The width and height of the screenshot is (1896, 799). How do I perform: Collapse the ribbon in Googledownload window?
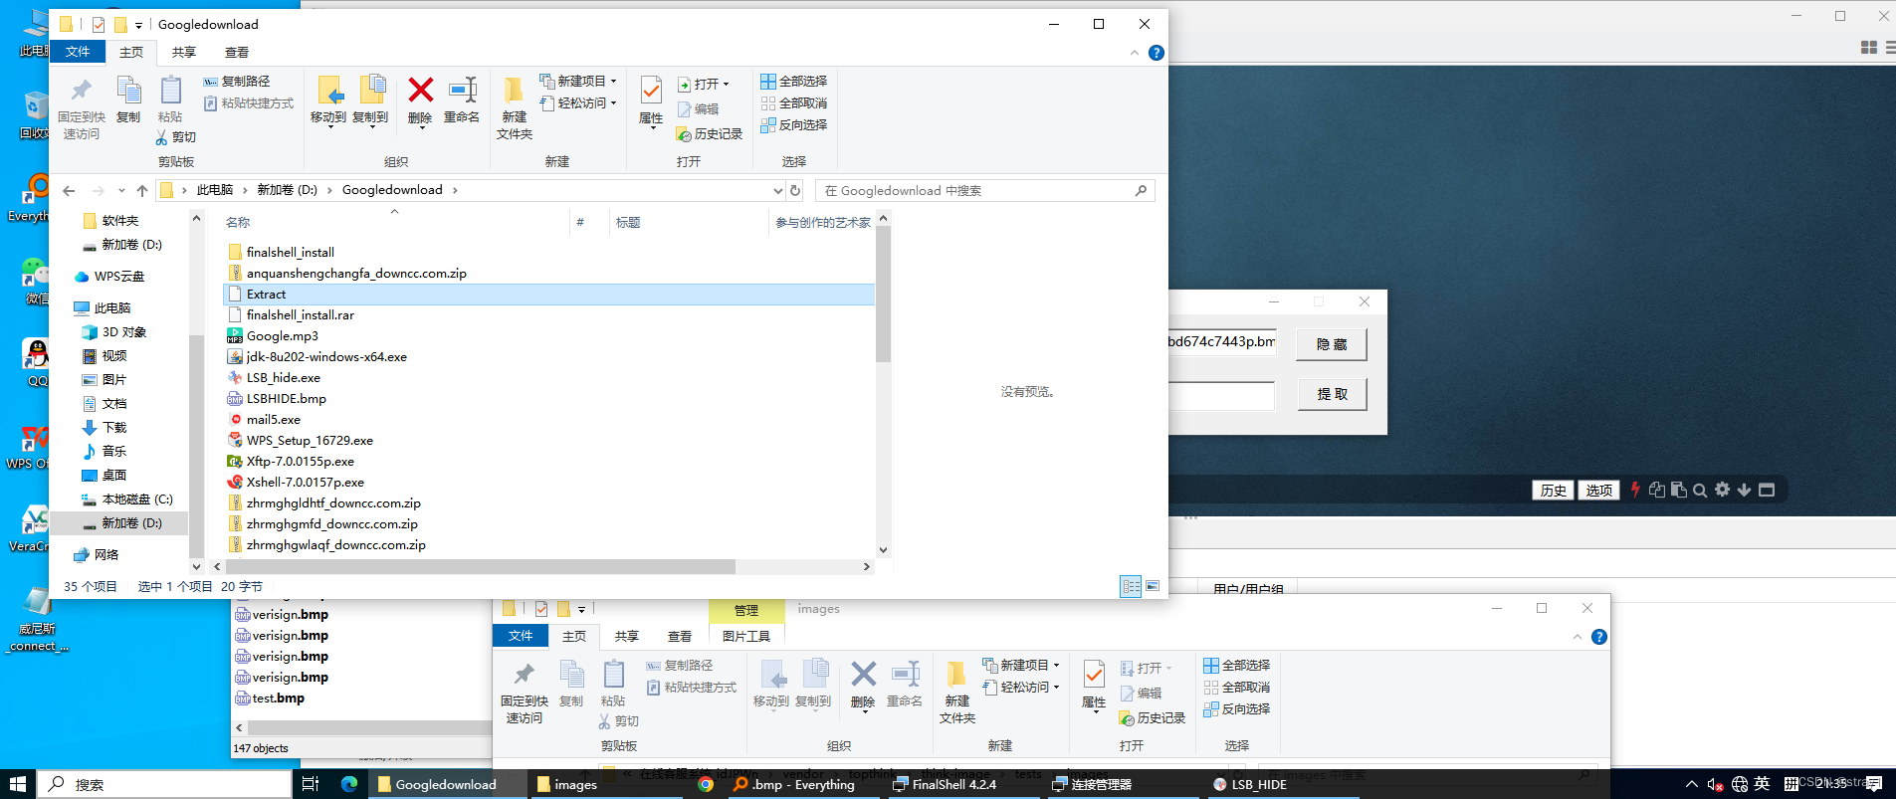(x=1135, y=53)
